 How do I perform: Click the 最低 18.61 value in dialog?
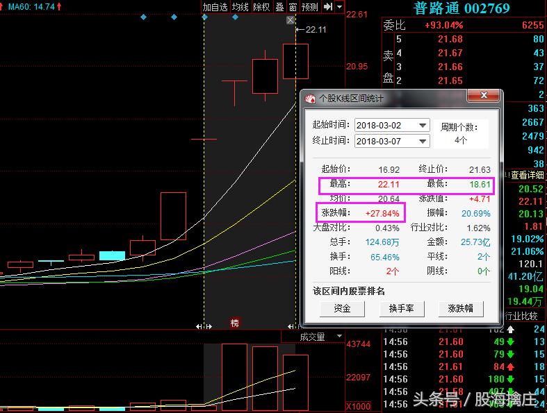[x=480, y=185]
